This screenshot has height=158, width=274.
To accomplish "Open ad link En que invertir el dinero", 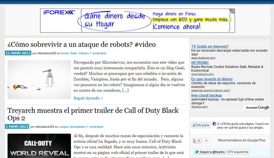I will click(212, 79).
